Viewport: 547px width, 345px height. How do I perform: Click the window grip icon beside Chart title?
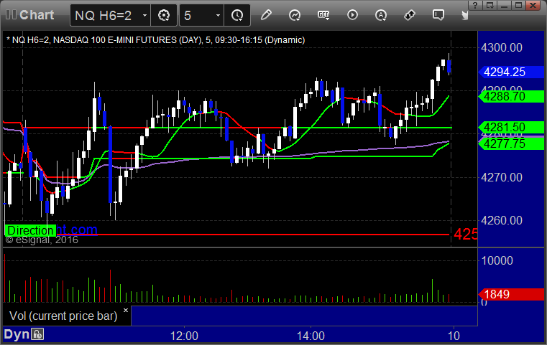11,14
